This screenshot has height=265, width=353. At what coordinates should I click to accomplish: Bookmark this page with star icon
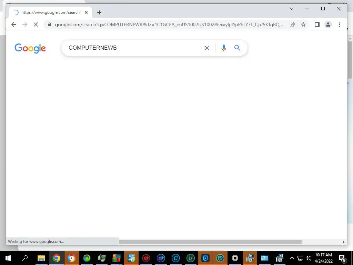tap(303, 24)
